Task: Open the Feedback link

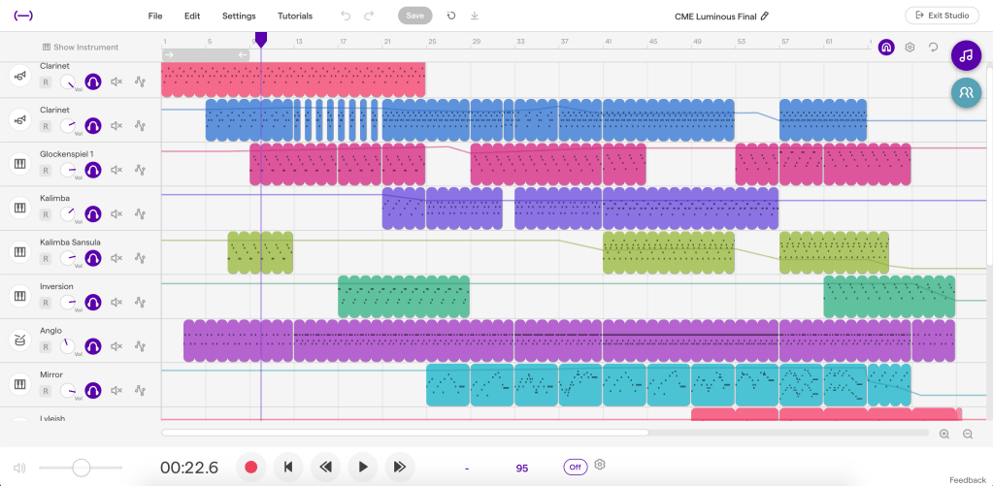Action: pos(967,480)
